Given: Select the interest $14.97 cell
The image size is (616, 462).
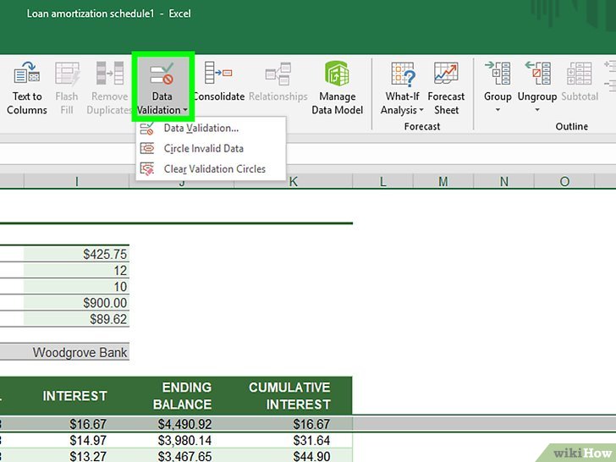Looking at the screenshot, I should click(77, 440).
